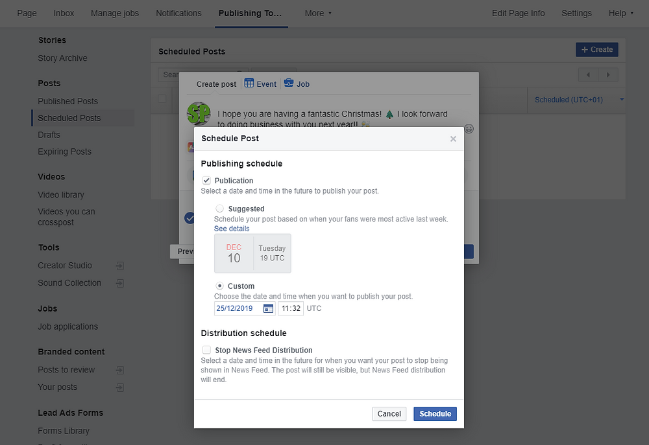Open the Your posts external link icon
Viewport: 649px width, 445px height.
click(x=120, y=387)
